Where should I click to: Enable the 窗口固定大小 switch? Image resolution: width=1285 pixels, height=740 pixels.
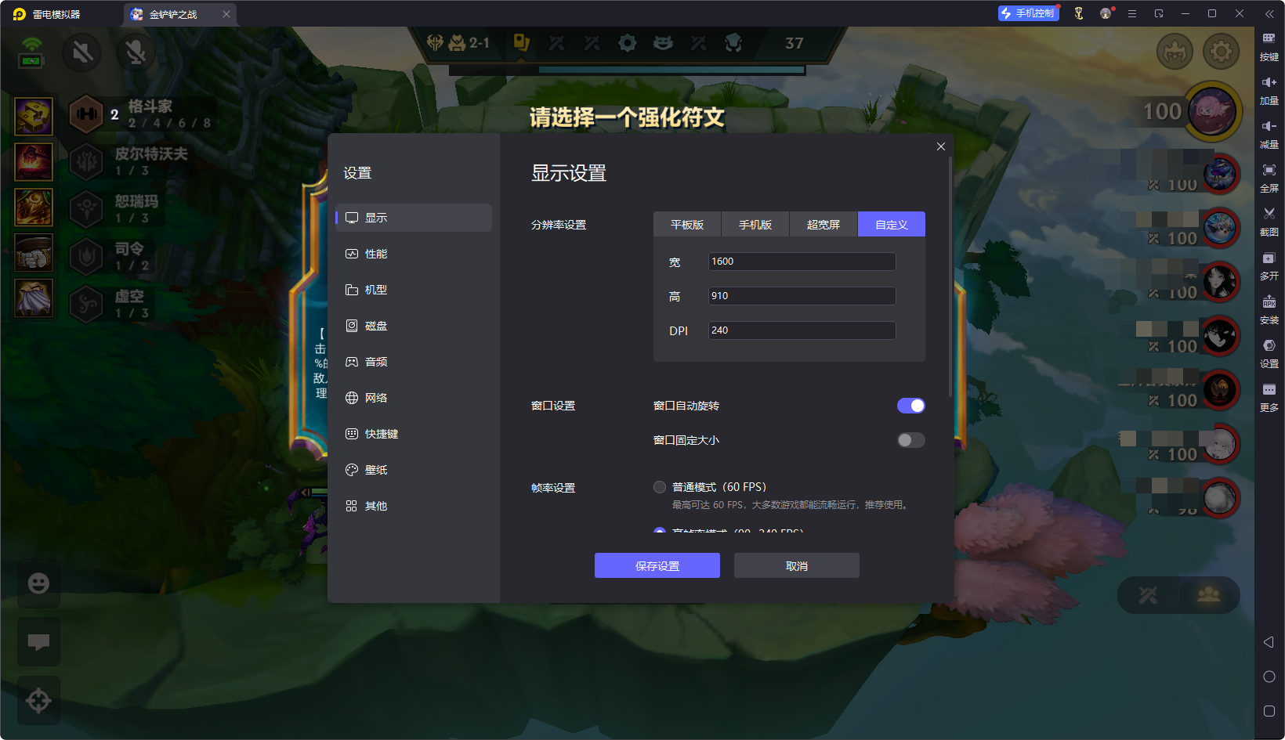[910, 440]
